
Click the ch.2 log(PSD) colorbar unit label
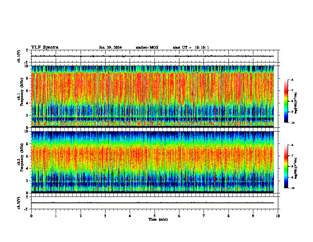pyautogui.click(x=296, y=168)
